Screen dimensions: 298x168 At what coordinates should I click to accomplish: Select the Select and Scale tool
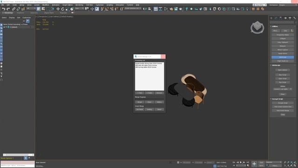67,9
